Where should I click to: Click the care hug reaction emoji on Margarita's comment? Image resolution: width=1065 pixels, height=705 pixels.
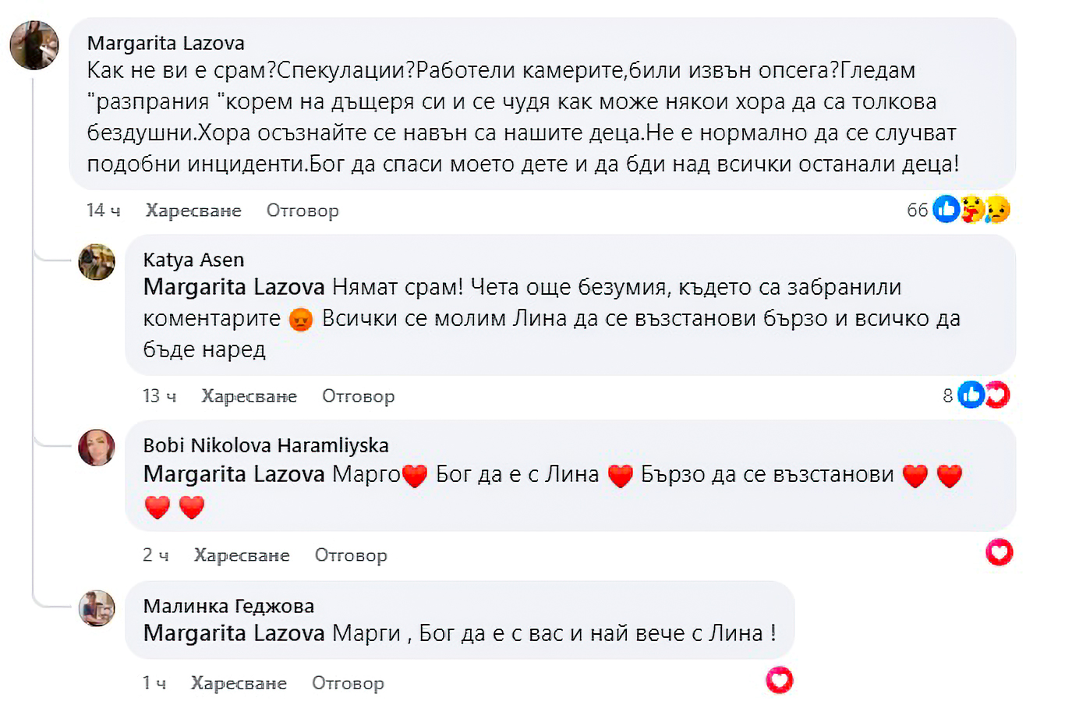pyautogui.click(x=972, y=209)
